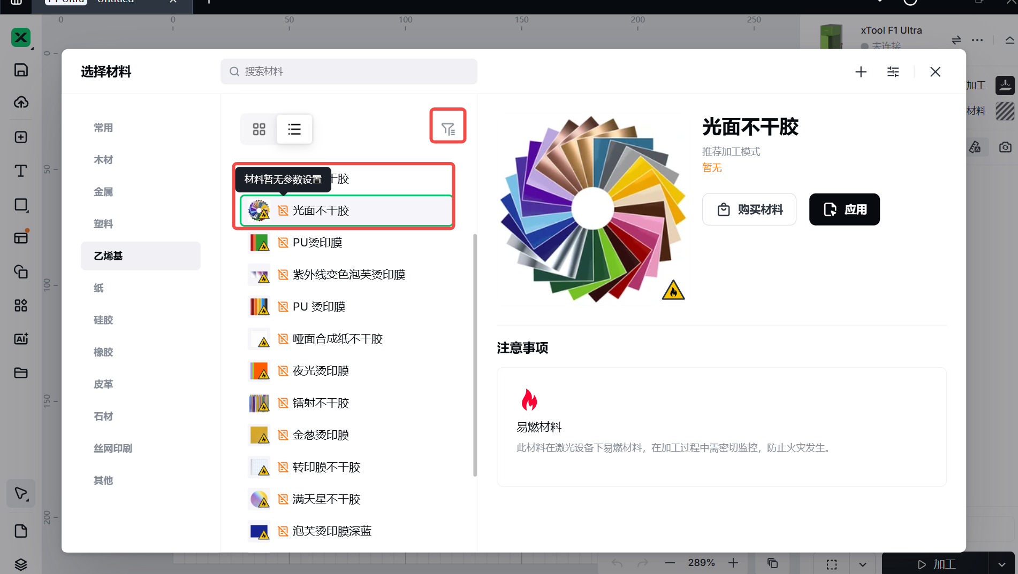Click the 镭射不干胶 thumbnail image
This screenshot has width=1018, height=574.
point(259,403)
